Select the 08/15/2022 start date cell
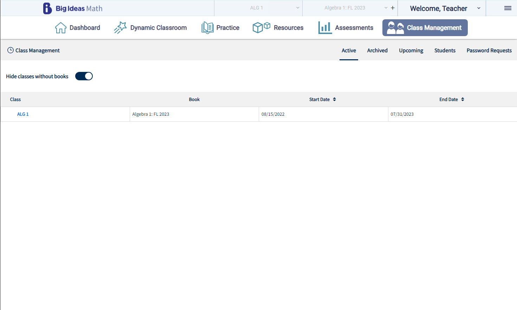Viewport: 517px width, 310px height. click(323, 114)
